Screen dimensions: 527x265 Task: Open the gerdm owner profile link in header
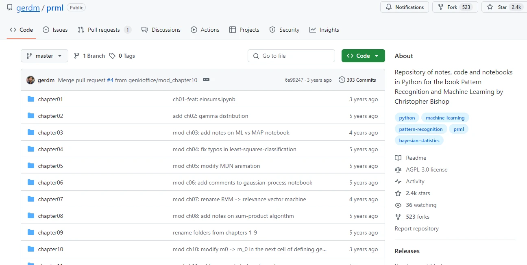click(28, 8)
